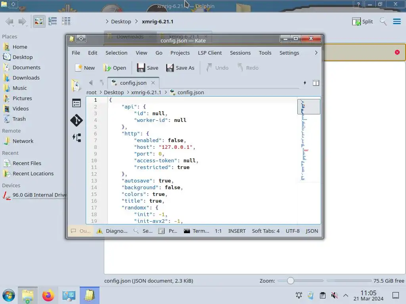Toggle Diagnostics panel in status bar
Image resolution: width=406 pixels, height=304 pixels.
(112, 231)
